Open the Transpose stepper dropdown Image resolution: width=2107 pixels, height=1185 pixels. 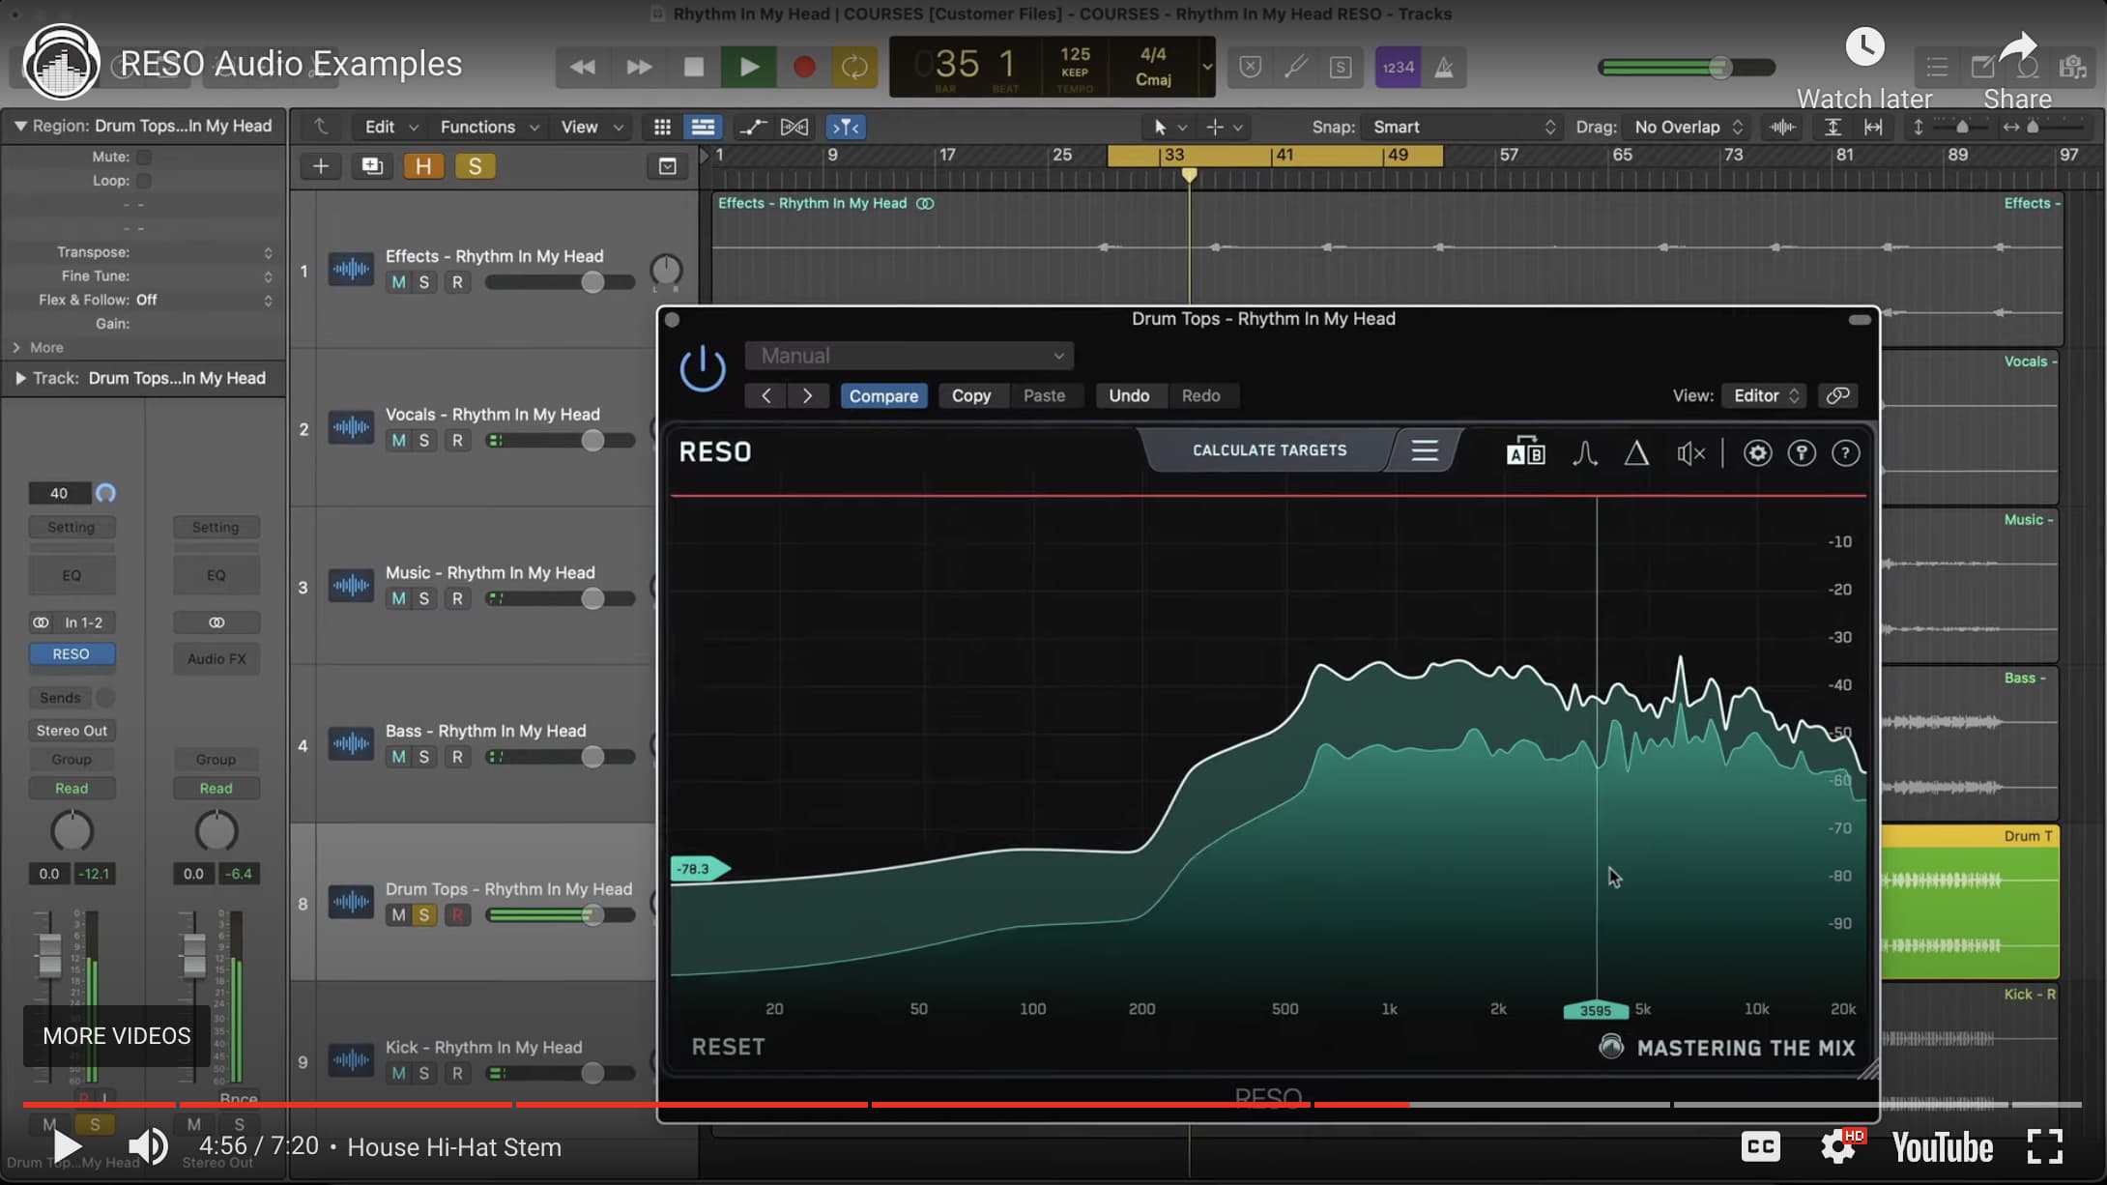(x=268, y=252)
